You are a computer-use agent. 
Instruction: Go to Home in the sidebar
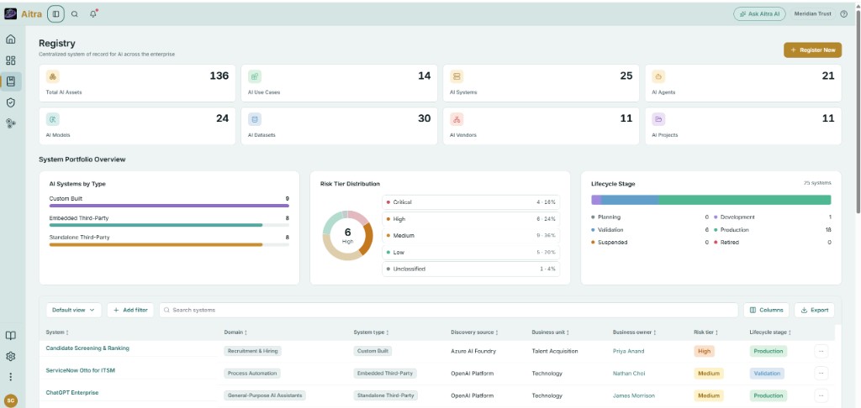coord(10,39)
